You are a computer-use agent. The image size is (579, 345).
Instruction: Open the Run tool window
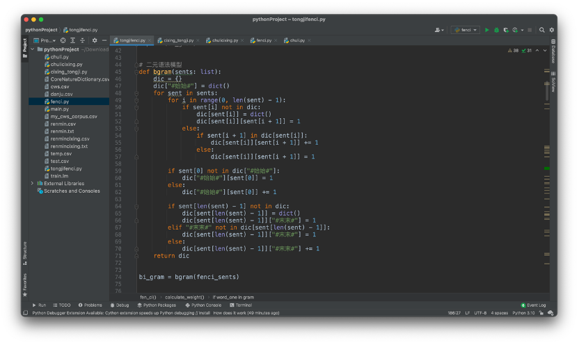(39, 305)
